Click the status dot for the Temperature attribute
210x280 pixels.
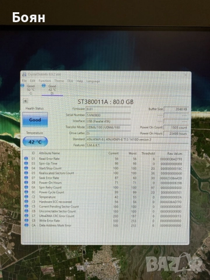(26, 197)
